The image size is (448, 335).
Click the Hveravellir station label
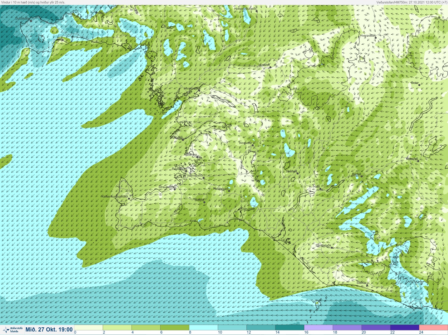368,36
